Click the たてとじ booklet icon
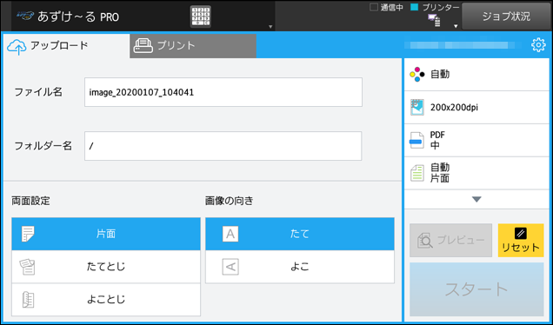This screenshot has height=325, width=553. [28, 267]
